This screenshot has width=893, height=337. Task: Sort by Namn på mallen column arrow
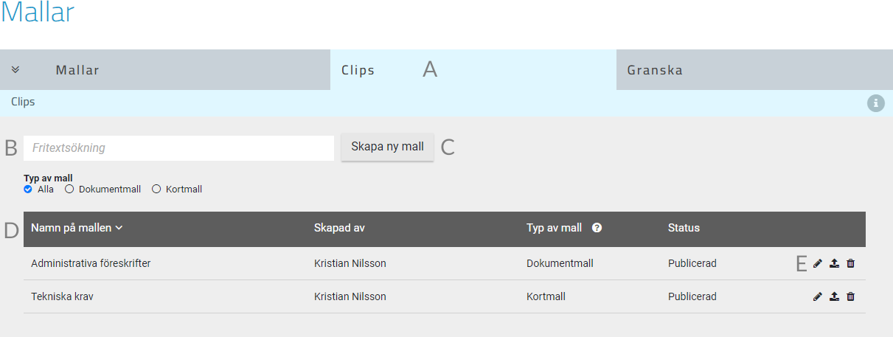119,228
